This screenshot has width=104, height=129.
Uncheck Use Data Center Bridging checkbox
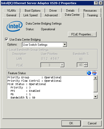[x=6, y=40]
